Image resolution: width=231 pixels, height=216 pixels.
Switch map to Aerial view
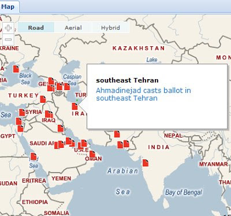click(x=73, y=28)
